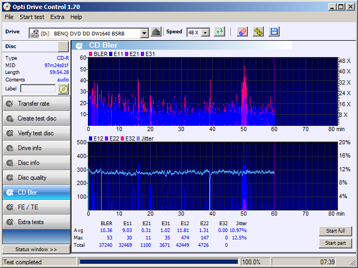The height and width of the screenshot is (268, 358).
Task: Open the Drive info panel
Action: pos(37,148)
